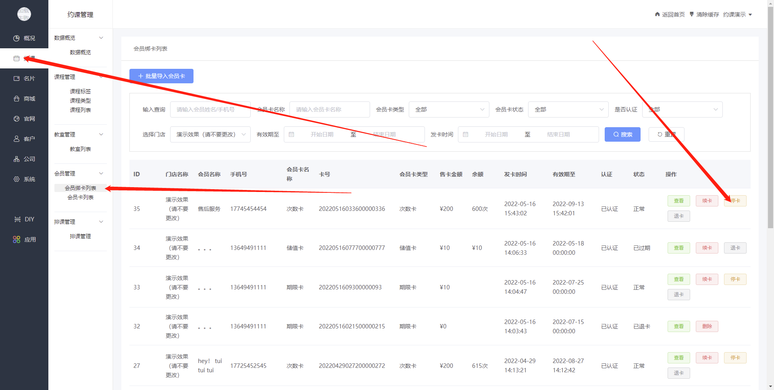Click 停卡 for card ID 33
Viewport: 774px width, 390px height.
tap(735, 279)
